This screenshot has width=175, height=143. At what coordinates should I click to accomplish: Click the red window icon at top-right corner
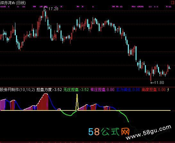(173, 3)
